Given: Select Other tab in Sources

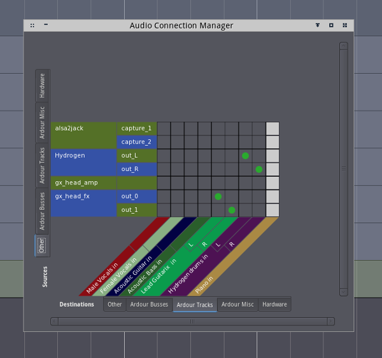Looking at the screenshot, I should coord(43,245).
